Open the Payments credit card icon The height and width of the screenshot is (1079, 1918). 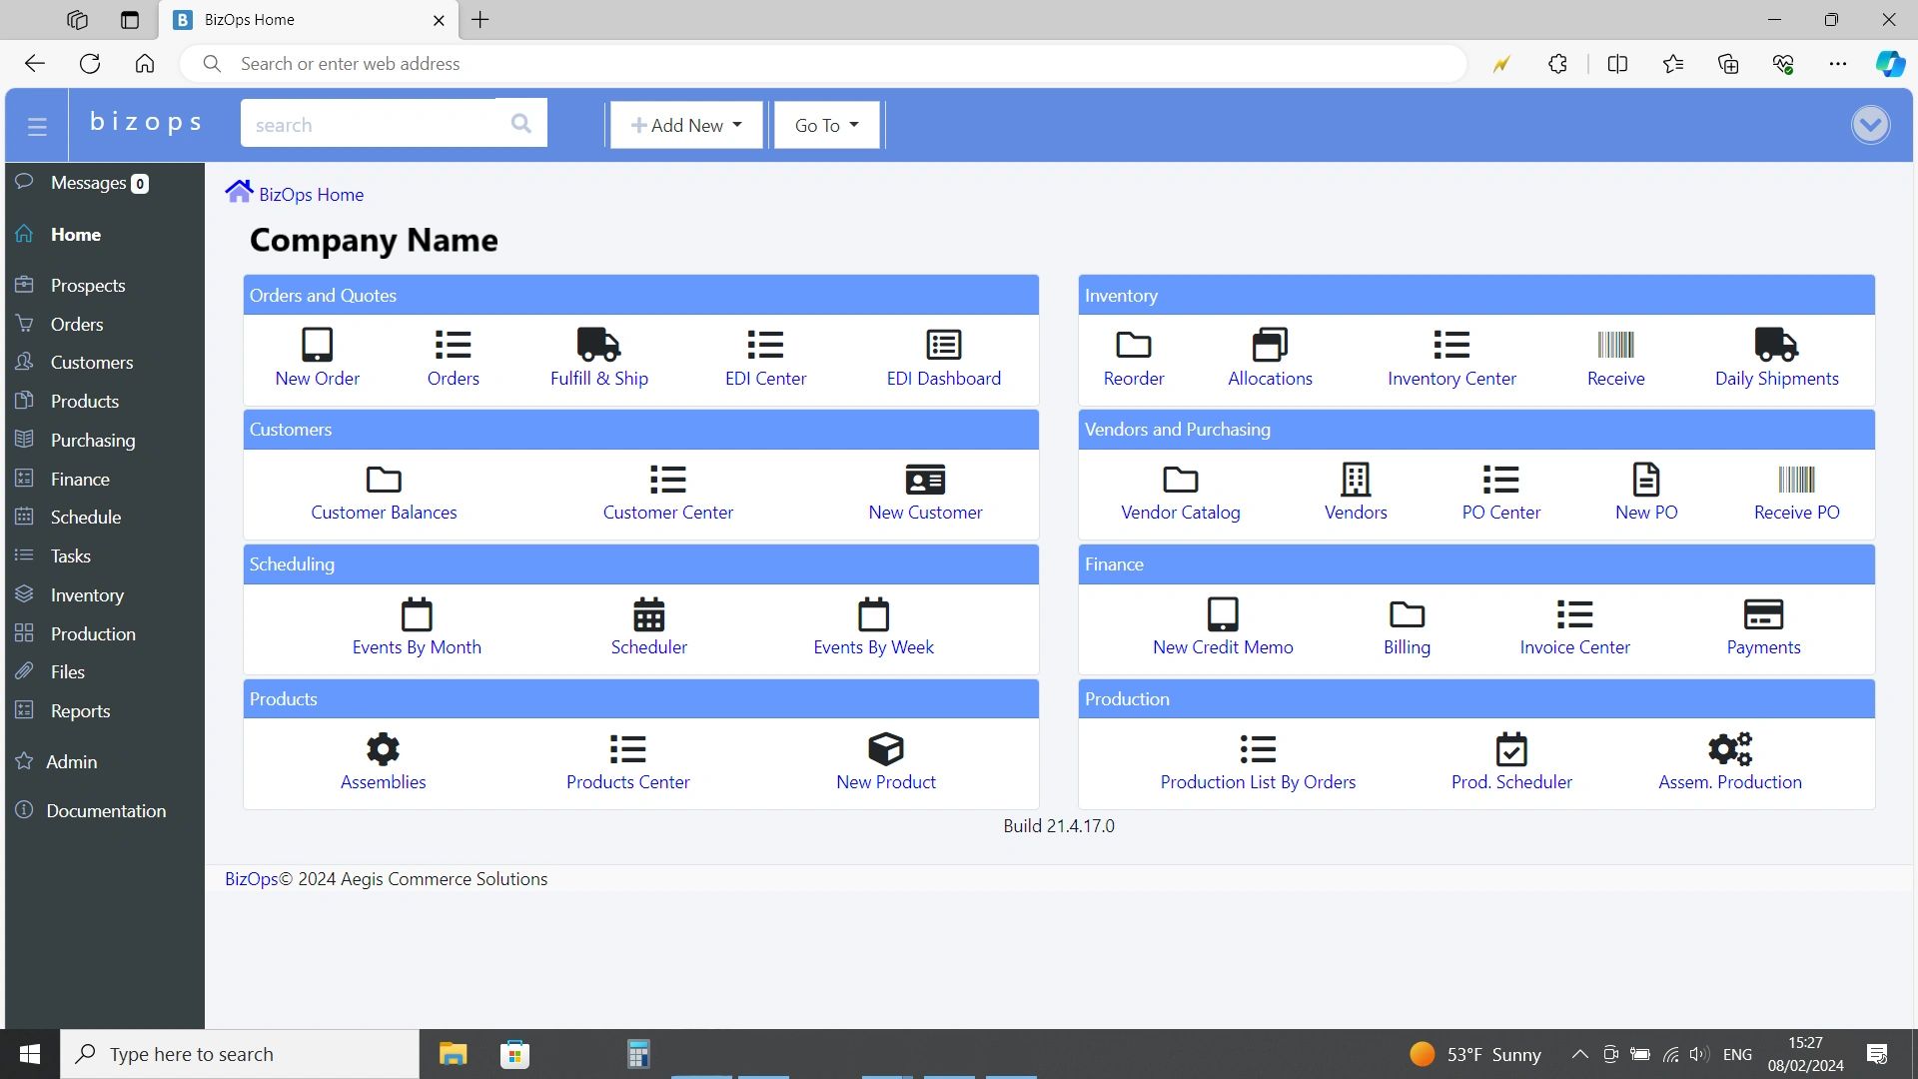pos(1763,614)
